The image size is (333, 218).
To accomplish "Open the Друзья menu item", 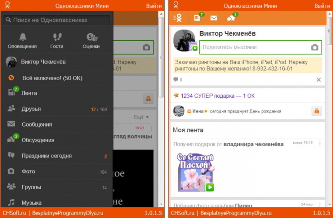I will [x=57, y=109].
